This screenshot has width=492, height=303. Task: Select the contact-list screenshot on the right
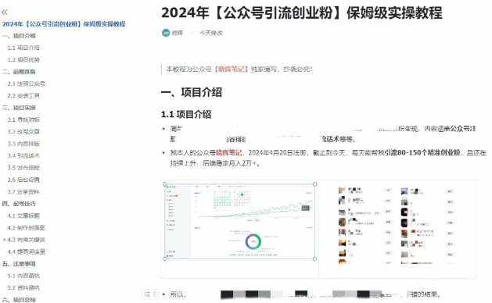(x=397, y=226)
